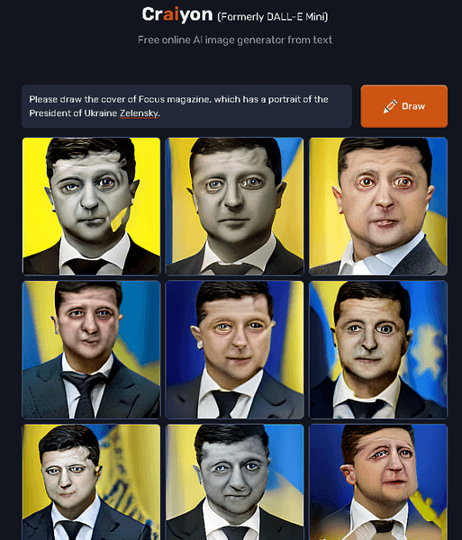Screen dimensions: 462x540
Task: Click the 'Free online AI image generator' subtitle
Action: click(x=235, y=40)
